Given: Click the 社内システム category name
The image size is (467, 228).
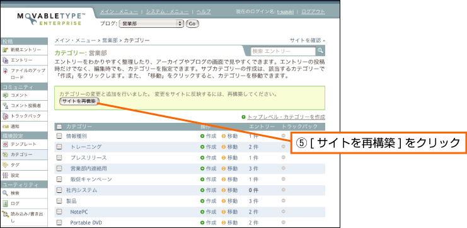Looking at the screenshot, I should tap(81, 190).
